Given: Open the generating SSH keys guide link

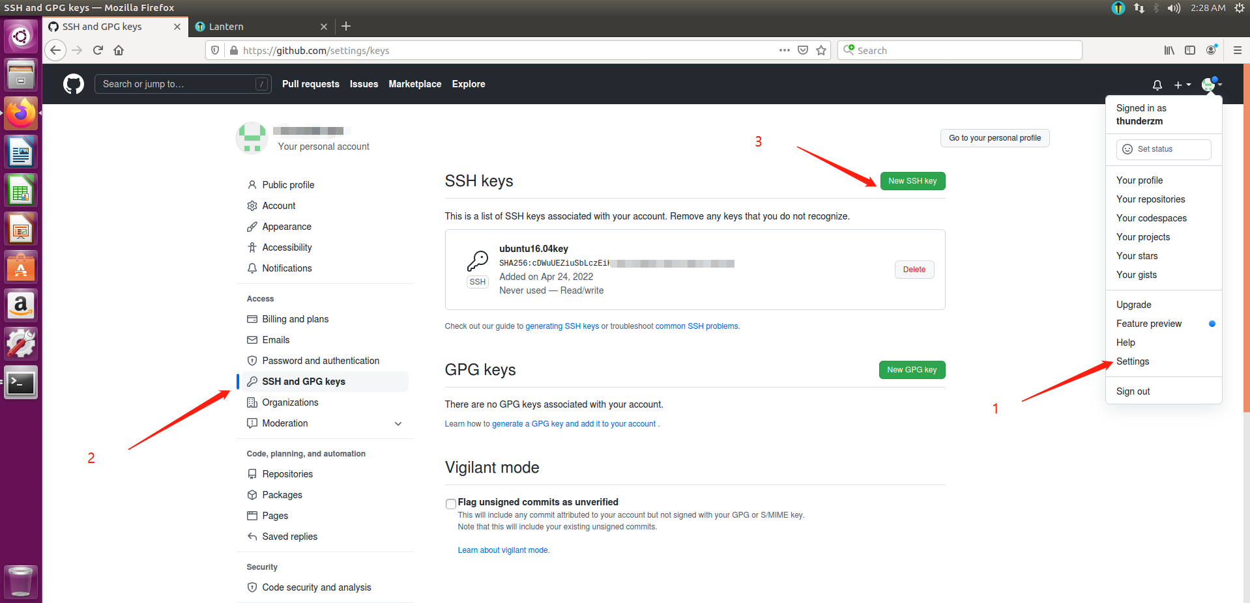Looking at the screenshot, I should click(562, 326).
